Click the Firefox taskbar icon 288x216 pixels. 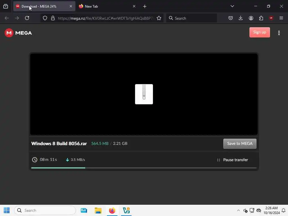coord(112,210)
